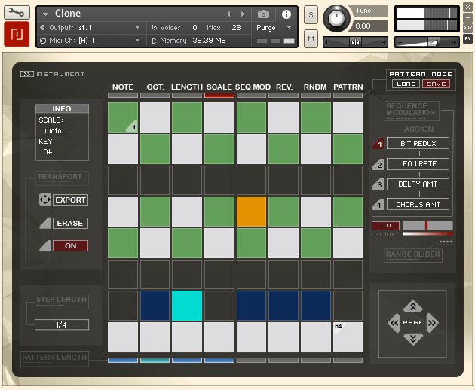
Task: Mute the instrument with M button
Action: point(311,38)
